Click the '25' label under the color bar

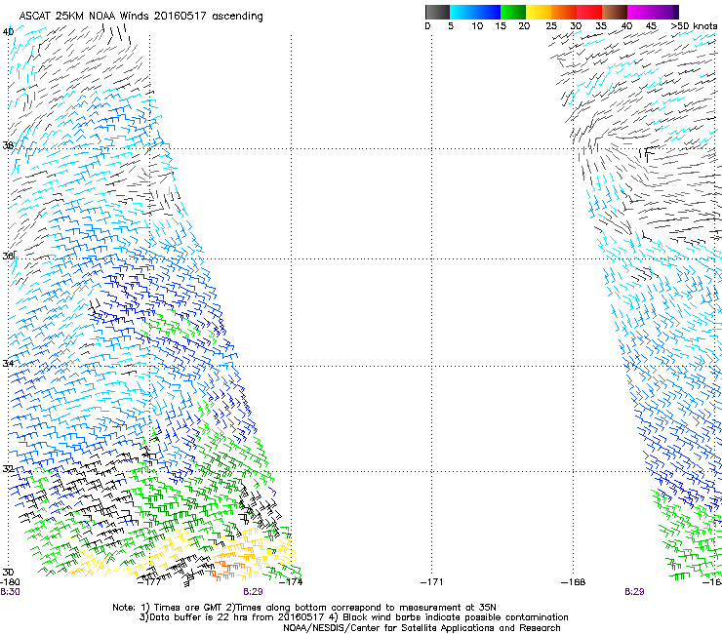[551, 26]
